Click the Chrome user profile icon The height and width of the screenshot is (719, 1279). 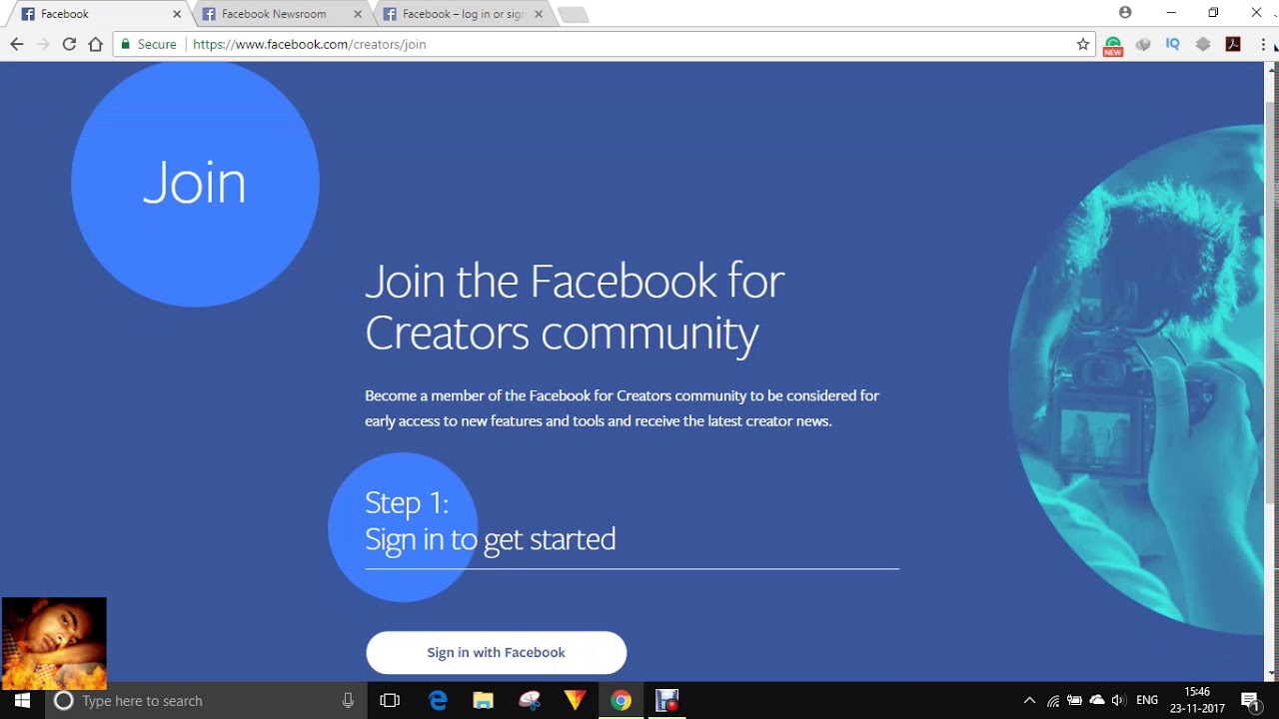click(x=1125, y=13)
